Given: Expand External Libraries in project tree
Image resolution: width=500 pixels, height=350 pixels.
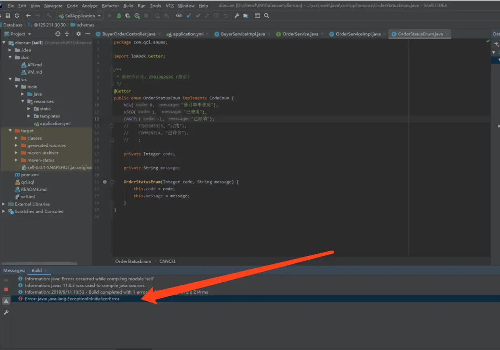Looking at the screenshot, I should pos(4,204).
